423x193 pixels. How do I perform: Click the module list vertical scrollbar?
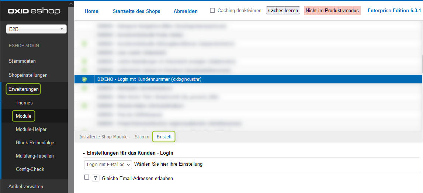(422, 64)
